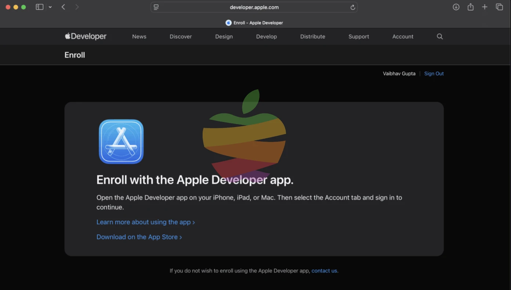Viewport: 511px width, 290px height.
Task: Open the Safari downloads icon
Action: 456,7
